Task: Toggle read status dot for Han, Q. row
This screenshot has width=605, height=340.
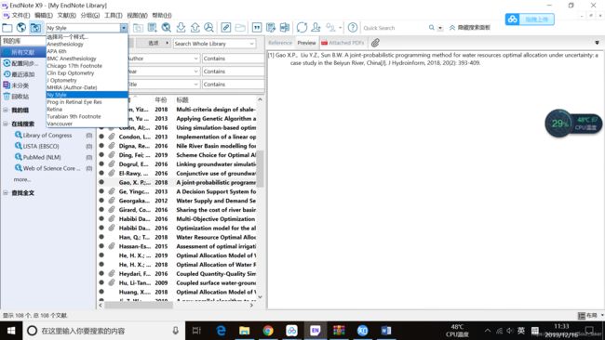Action: click(101, 237)
